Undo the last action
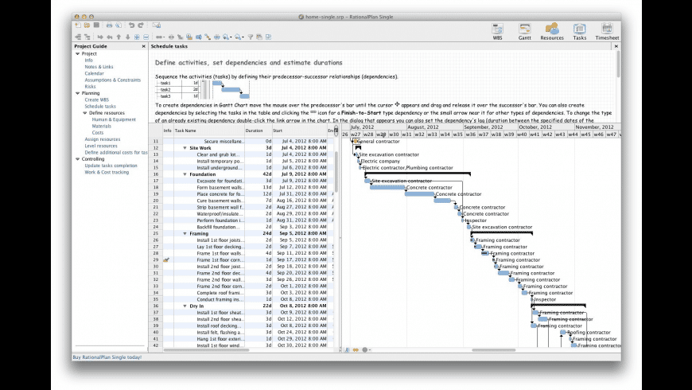The width and height of the screenshot is (692, 390). click(131, 25)
